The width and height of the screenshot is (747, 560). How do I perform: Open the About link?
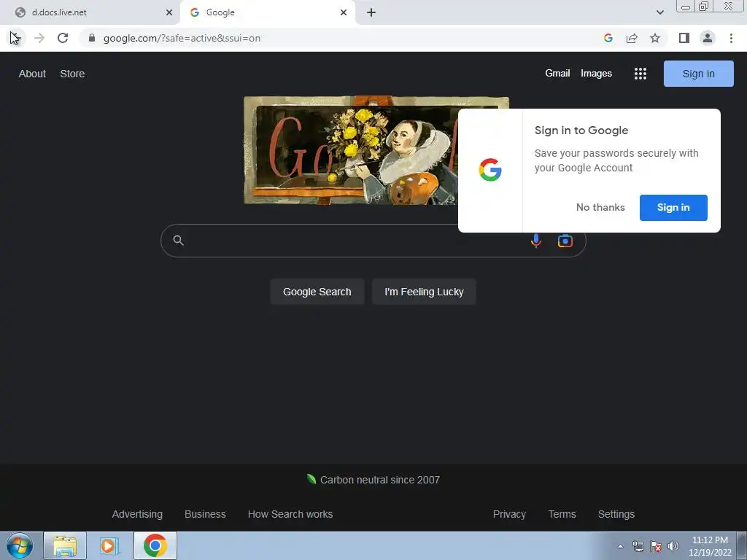32,74
